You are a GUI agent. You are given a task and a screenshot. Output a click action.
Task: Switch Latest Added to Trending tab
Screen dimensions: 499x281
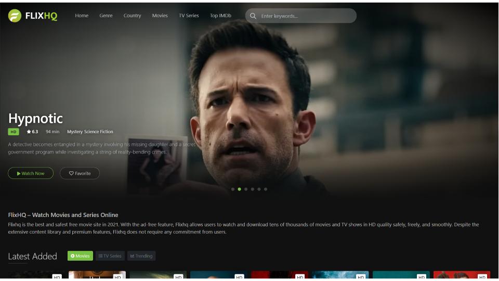click(141, 256)
